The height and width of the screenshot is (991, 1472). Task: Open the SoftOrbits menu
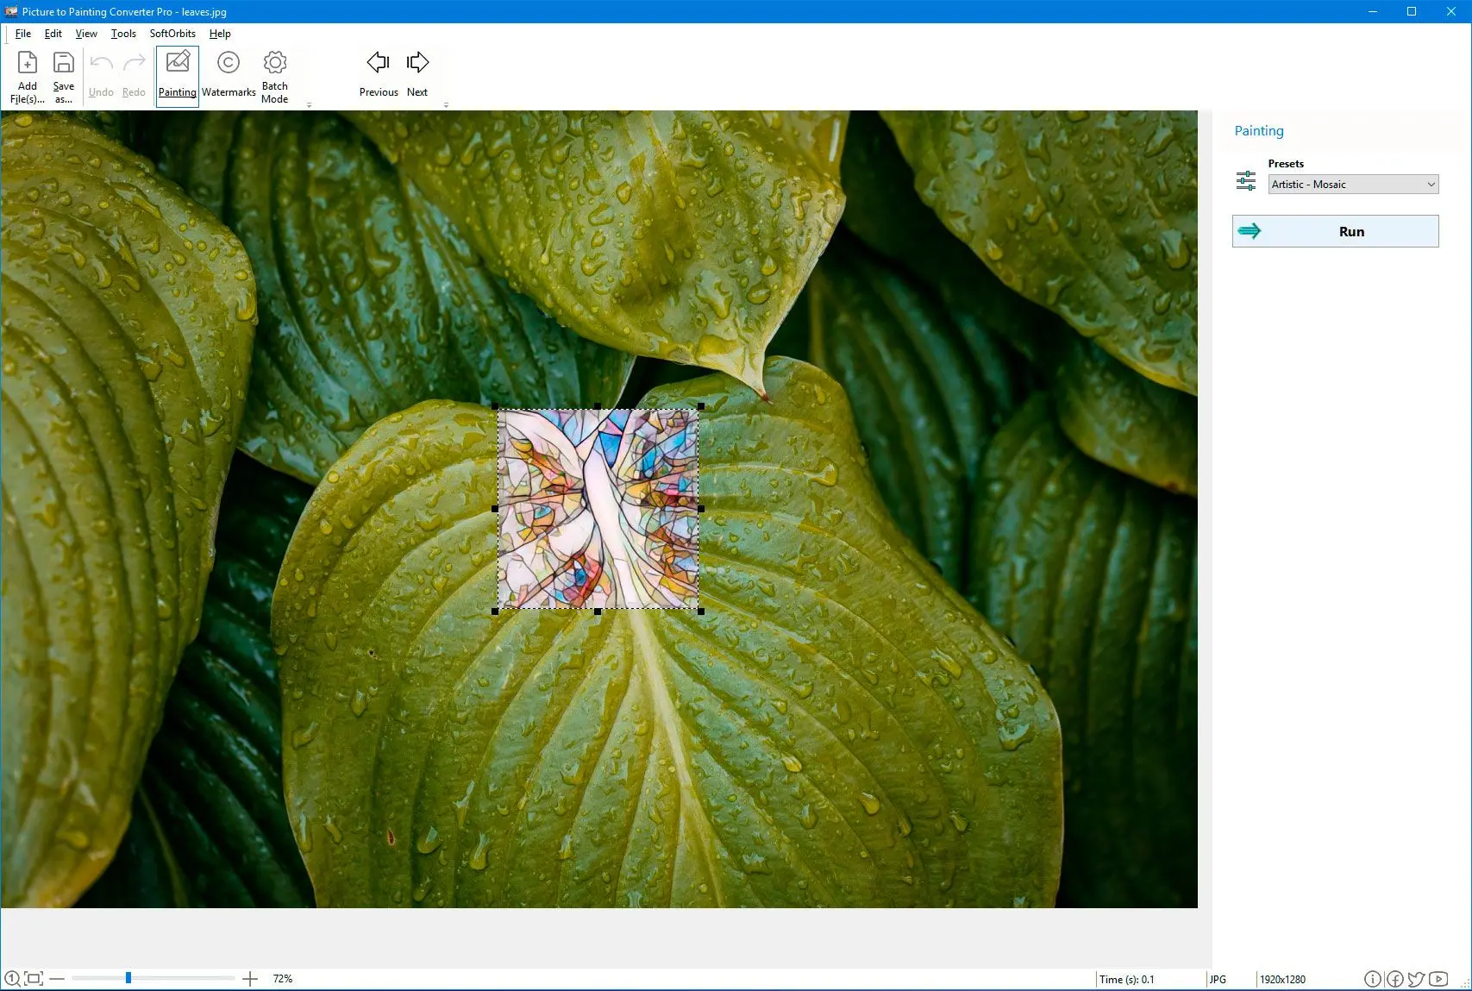(x=172, y=34)
